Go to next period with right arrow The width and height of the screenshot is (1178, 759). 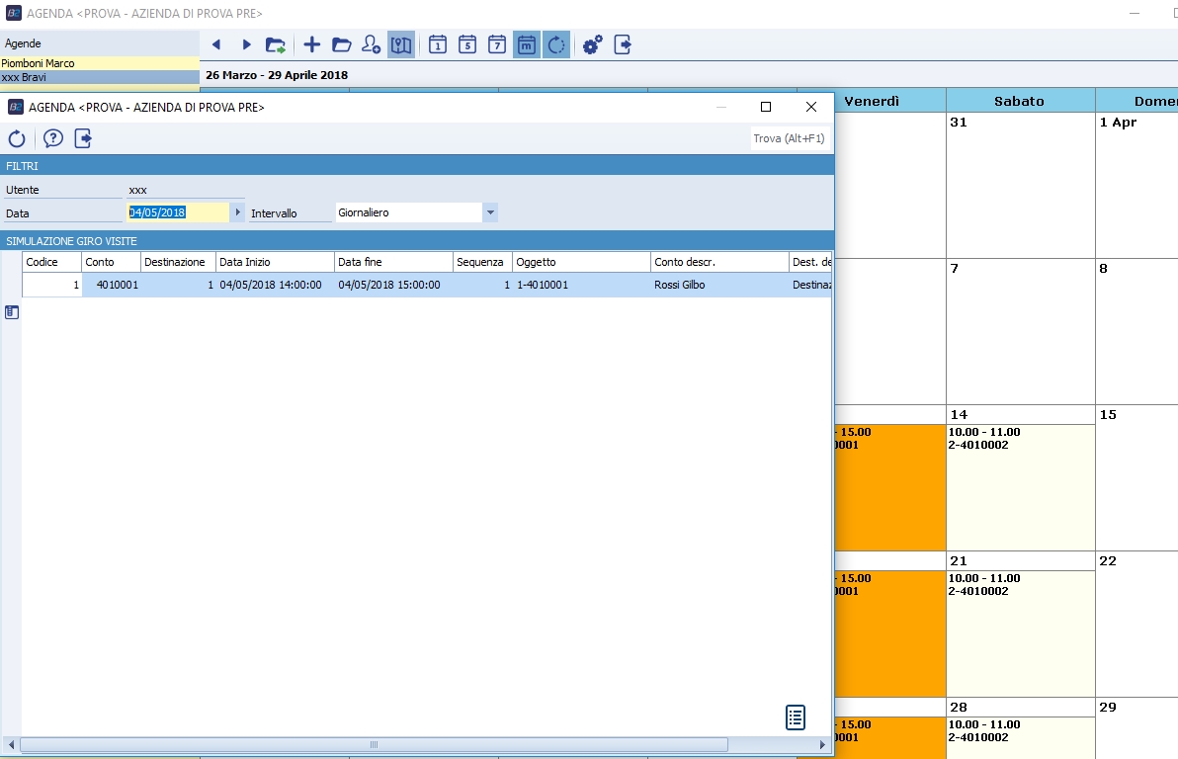pos(246,45)
